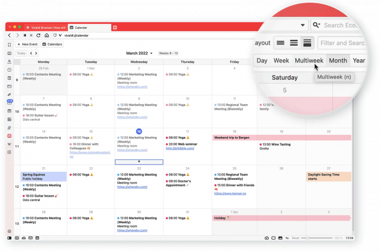Select Month view in magnified view
Viewport: 380px width, 251px height.
[338, 61]
